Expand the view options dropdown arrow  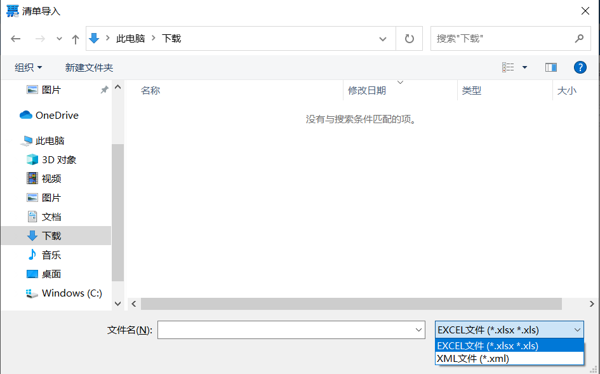(x=524, y=67)
